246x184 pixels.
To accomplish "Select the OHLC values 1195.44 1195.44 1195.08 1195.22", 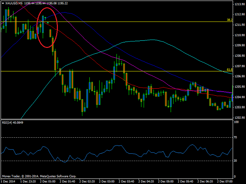I will [46, 3].
